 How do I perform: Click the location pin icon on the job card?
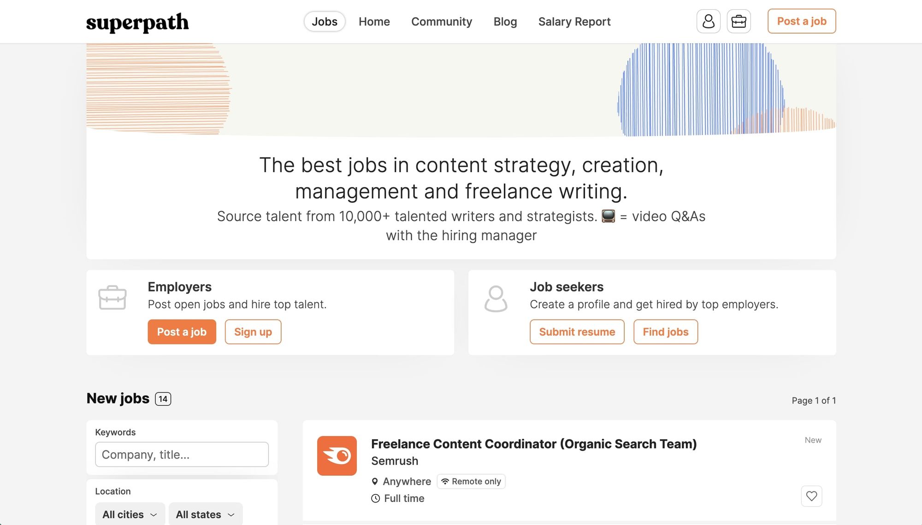coord(375,481)
